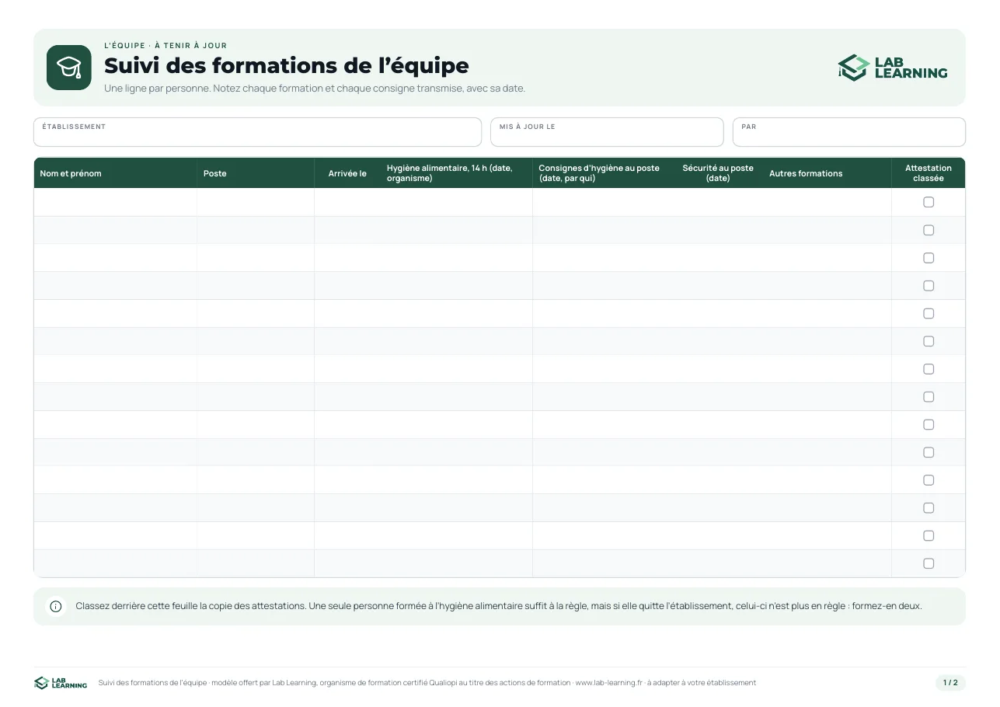Click the subtitle Une ligne par personne

point(315,89)
